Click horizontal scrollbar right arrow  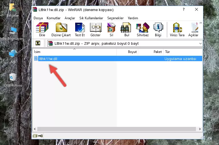(200, 129)
